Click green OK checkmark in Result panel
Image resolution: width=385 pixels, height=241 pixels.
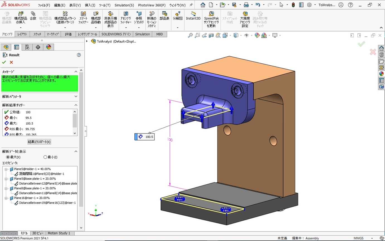click(4, 62)
